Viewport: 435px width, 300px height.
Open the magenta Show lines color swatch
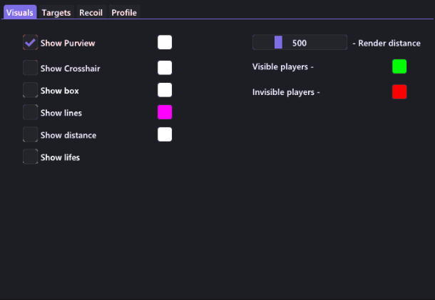tap(165, 112)
